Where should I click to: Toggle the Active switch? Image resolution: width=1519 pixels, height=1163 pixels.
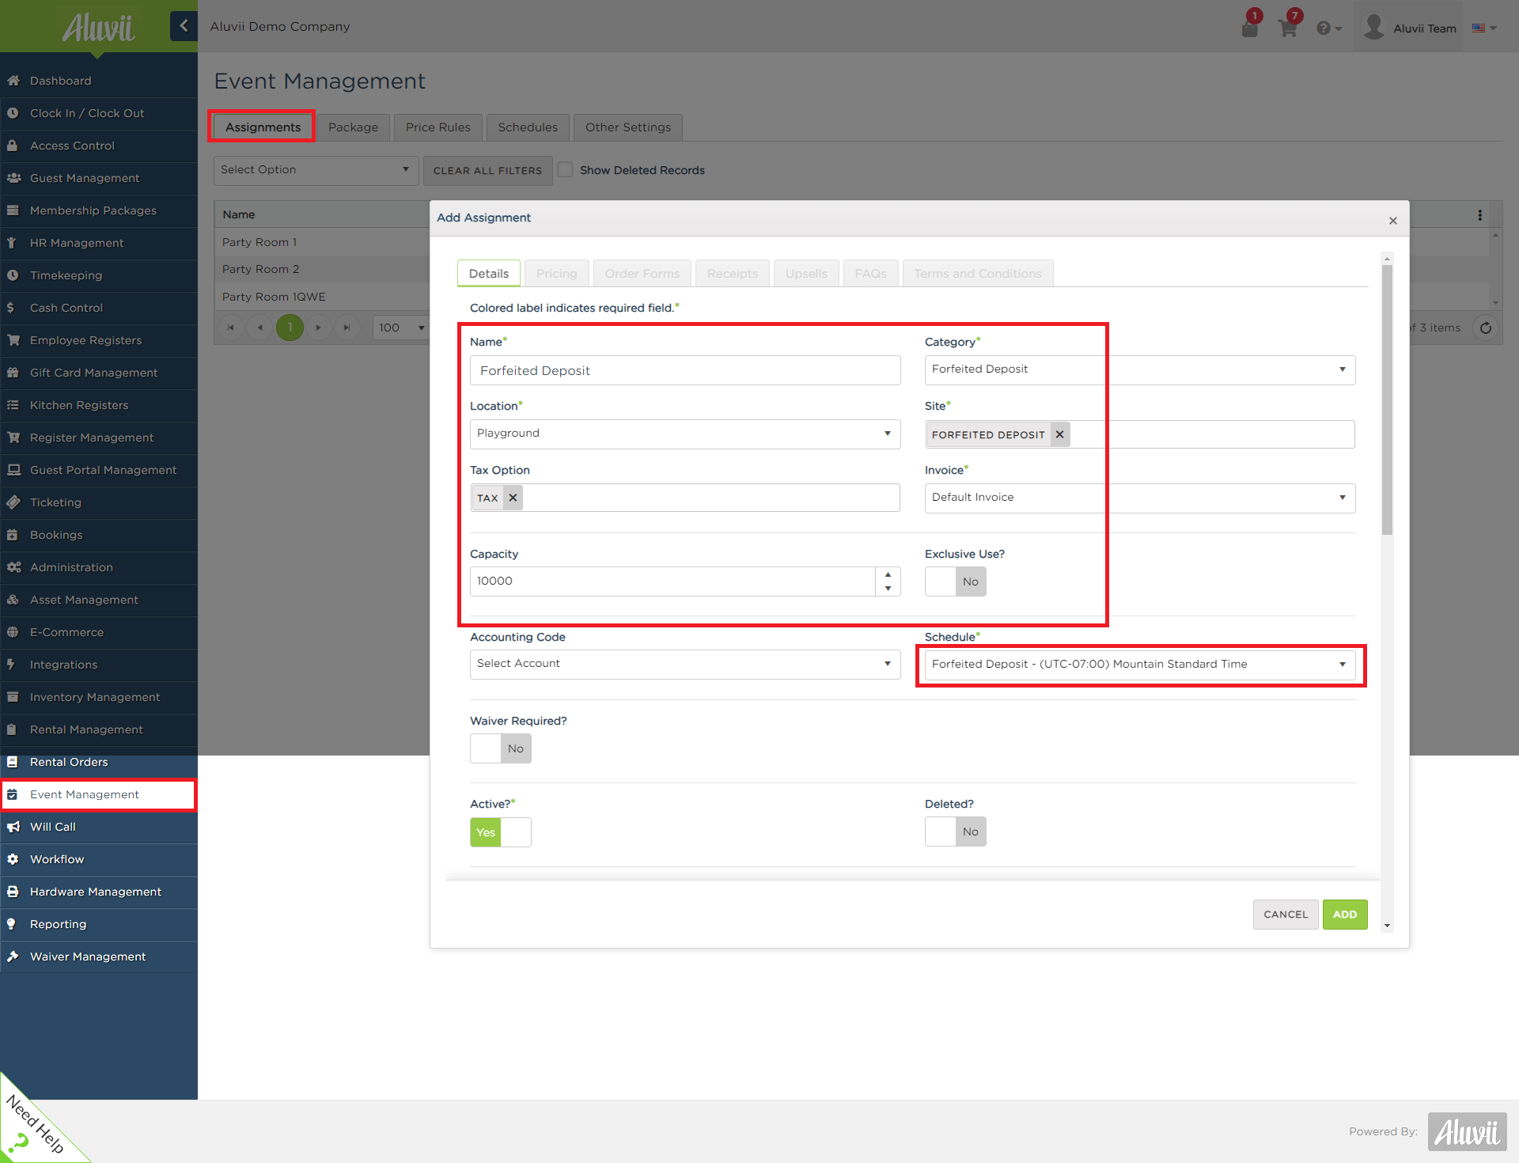500,832
